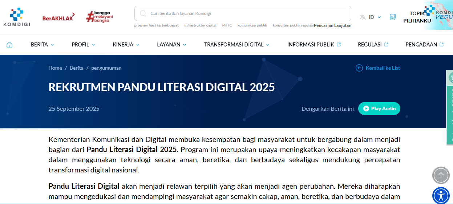Expand the TRANSFORMASI DIGITAL menu
This screenshot has height=204, width=453.
tap(236, 45)
